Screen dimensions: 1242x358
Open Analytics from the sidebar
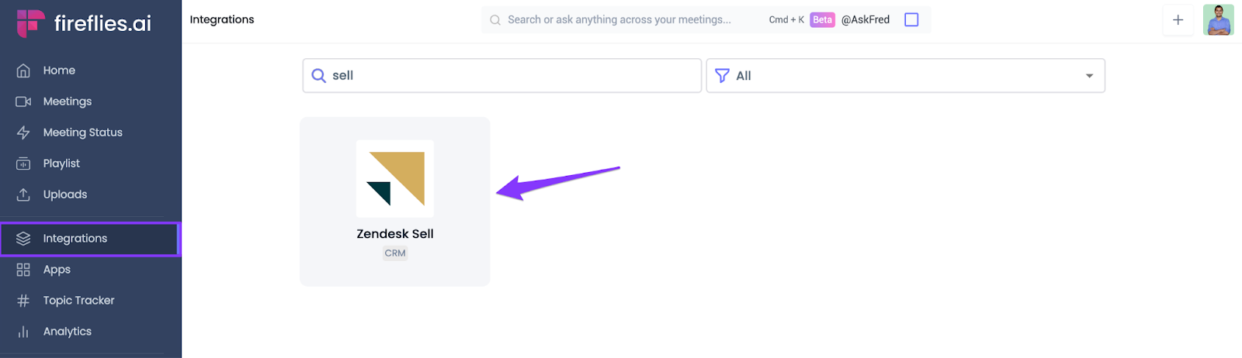(67, 332)
